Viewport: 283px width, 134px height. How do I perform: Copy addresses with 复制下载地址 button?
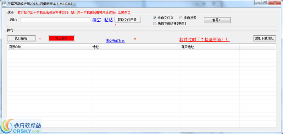click(264, 38)
